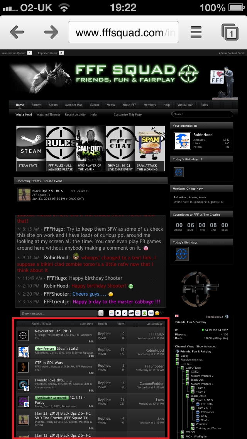Image resolution: width=247 pixels, height=439 pixels.
Task: Click the UK flag above TeamSpeak server name
Action: coord(177,316)
